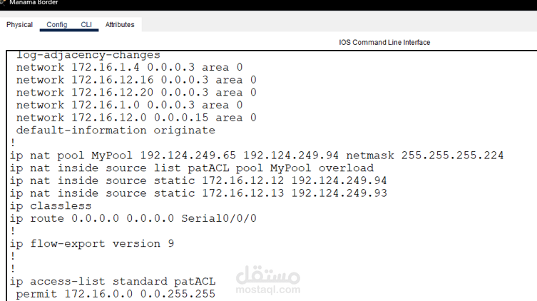Click the mostaql.com watermark text
This screenshot has width=537, height=301.
268,290
